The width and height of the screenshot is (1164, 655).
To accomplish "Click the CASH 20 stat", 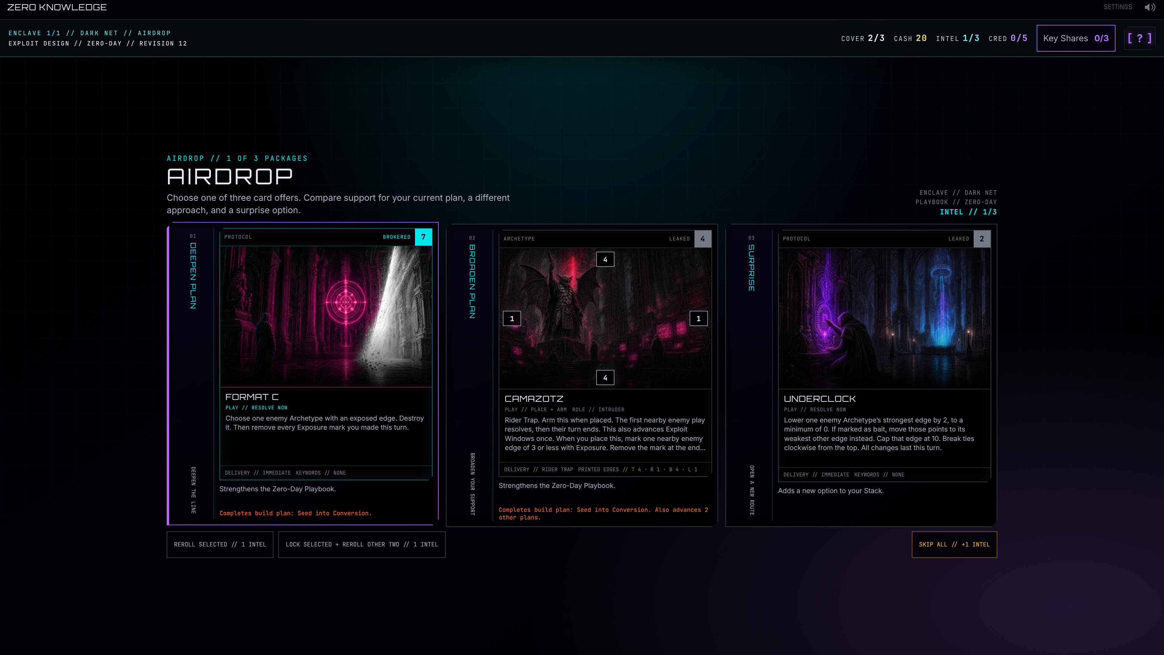I will 910,39.
